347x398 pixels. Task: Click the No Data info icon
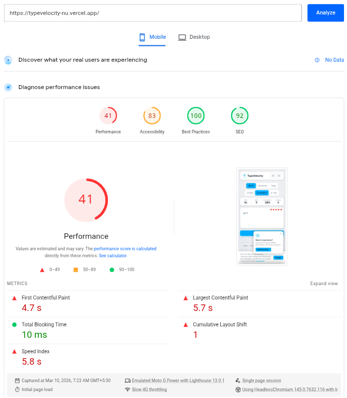[317, 60]
